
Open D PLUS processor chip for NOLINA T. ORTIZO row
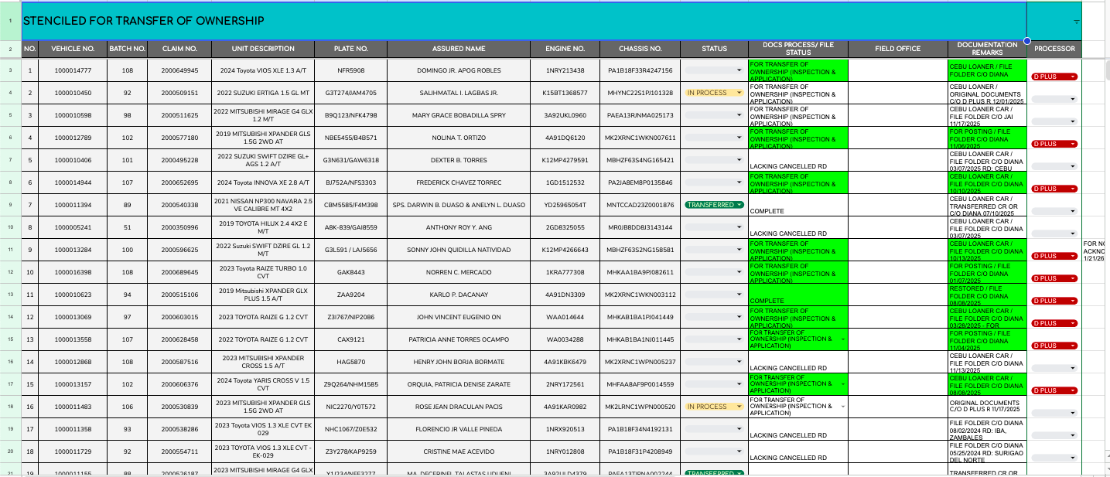pyautogui.click(x=1054, y=144)
